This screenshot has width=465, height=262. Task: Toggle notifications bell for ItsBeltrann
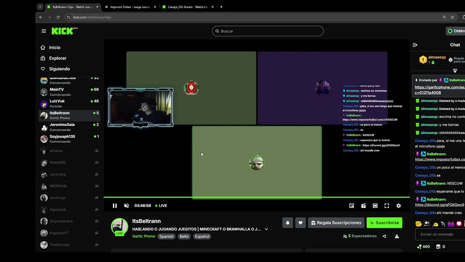(x=288, y=223)
